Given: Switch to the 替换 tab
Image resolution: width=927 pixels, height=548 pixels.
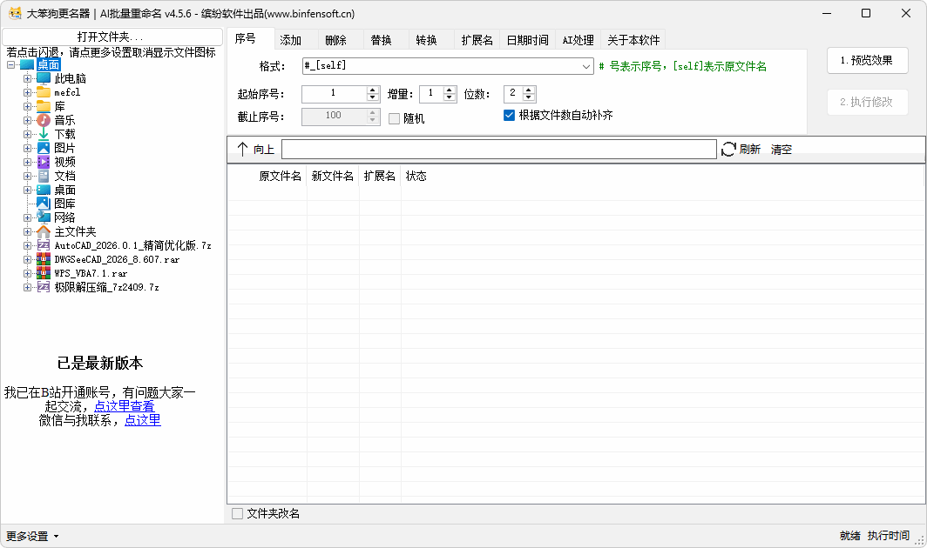Looking at the screenshot, I should pyautogui.click(x=381, y=39).
